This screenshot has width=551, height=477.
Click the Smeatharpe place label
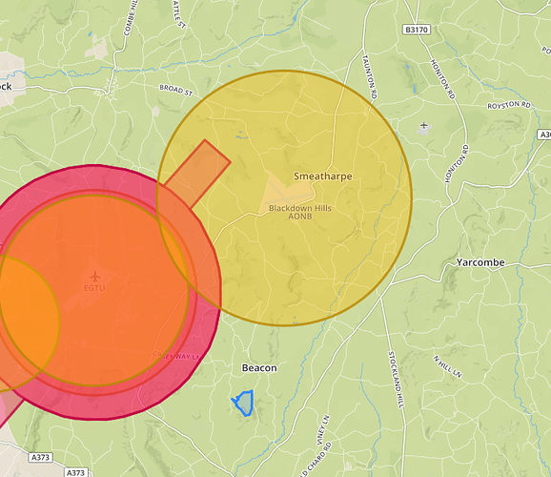coord(322,176)
